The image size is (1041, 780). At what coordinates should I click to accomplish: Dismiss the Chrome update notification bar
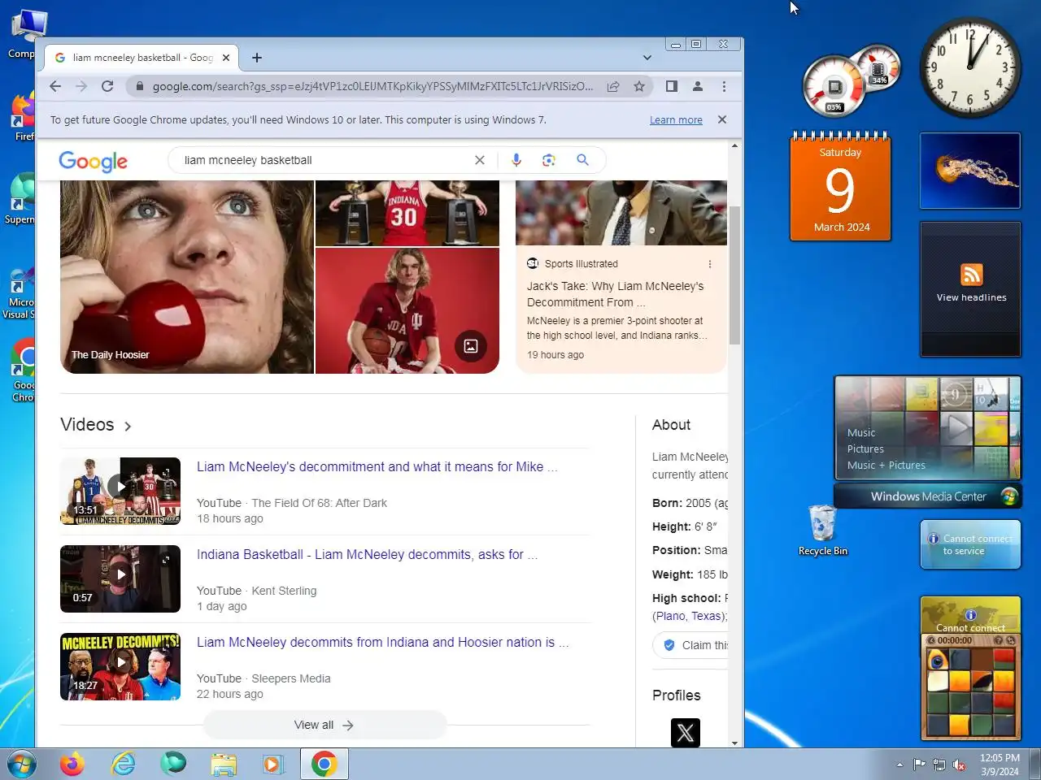(722, 119)
